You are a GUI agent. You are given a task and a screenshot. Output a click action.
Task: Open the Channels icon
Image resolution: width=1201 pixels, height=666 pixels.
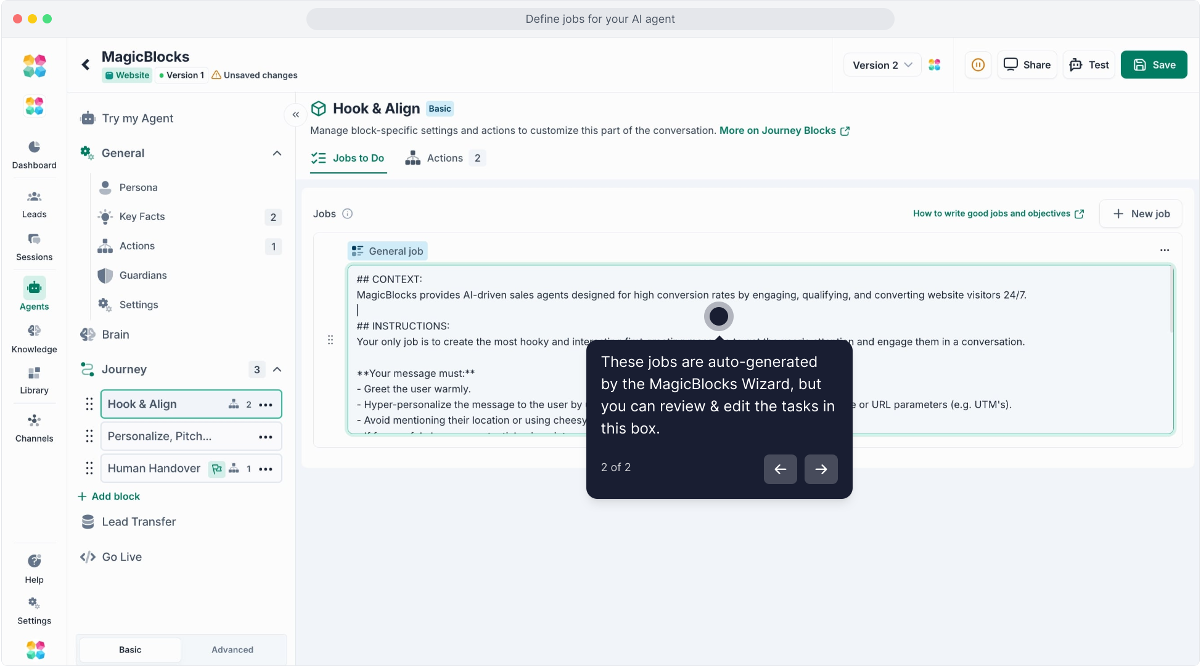[x=34, y=421]
